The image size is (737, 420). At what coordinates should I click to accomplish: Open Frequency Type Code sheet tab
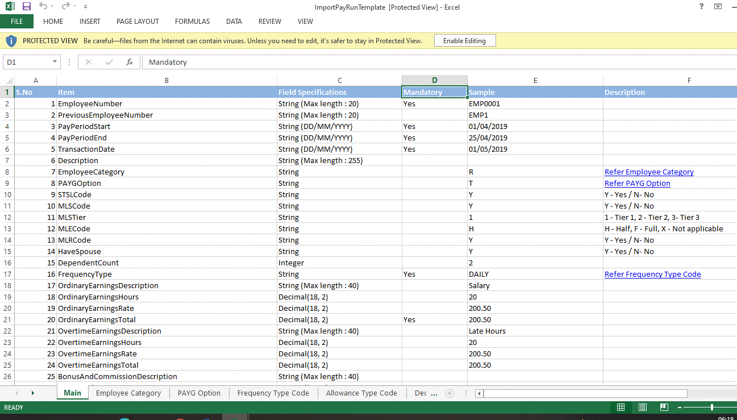pyautogui.click(x=273, y=393)
